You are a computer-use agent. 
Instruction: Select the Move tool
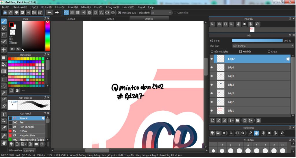(x=3, y=50)
